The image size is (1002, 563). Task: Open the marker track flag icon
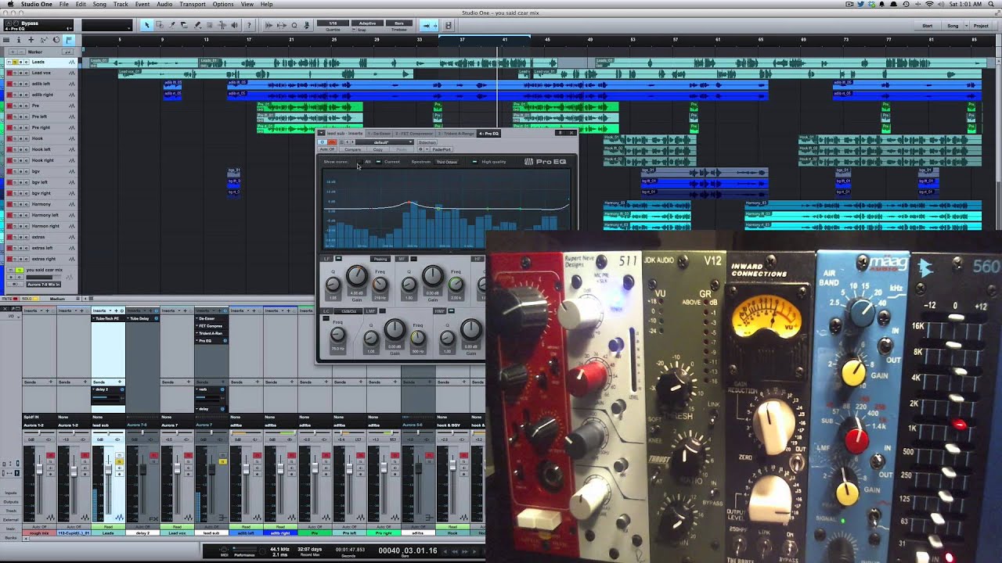(69, 40)
